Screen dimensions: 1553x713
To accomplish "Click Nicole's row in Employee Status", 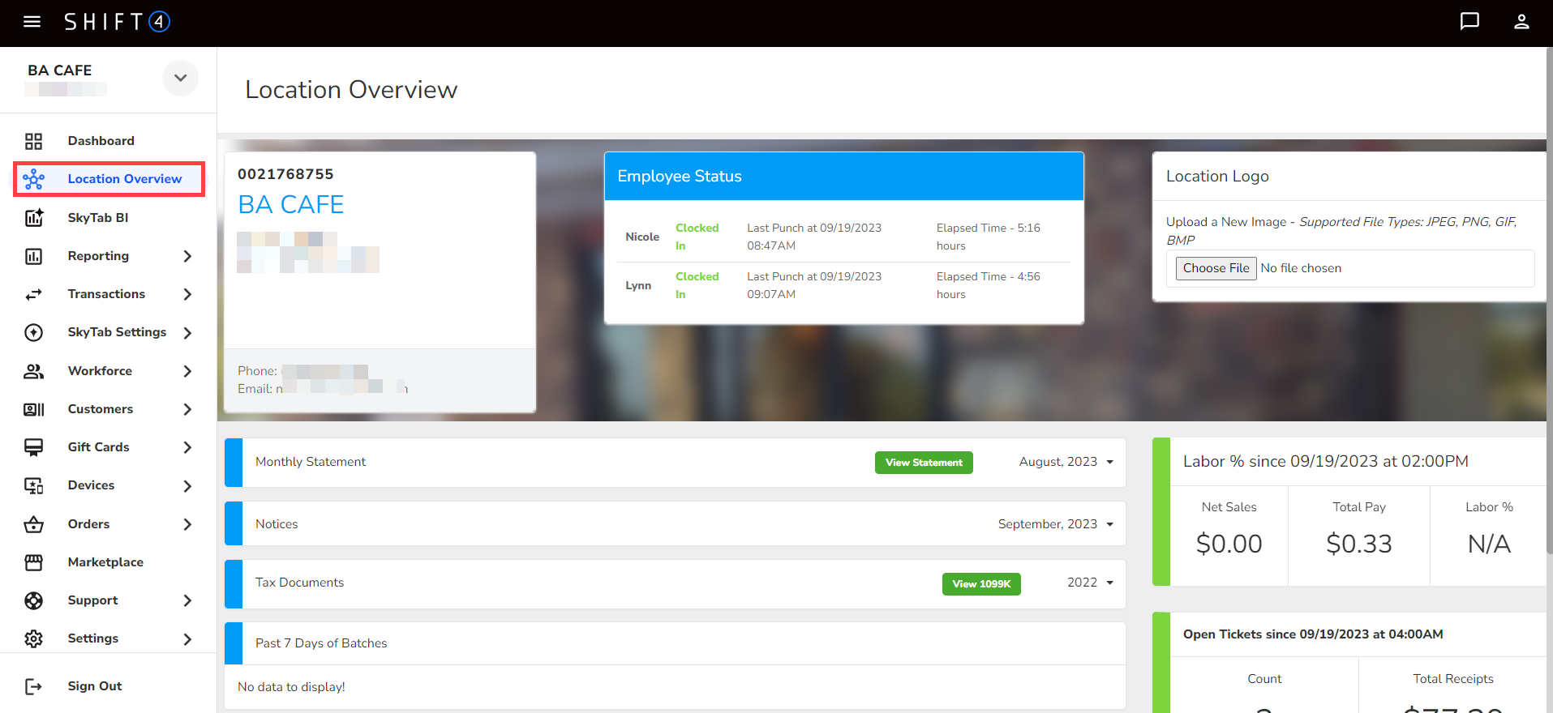I will 843,237.
